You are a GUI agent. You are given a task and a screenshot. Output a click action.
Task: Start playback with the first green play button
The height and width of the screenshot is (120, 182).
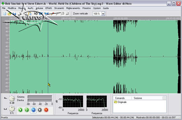21,110
